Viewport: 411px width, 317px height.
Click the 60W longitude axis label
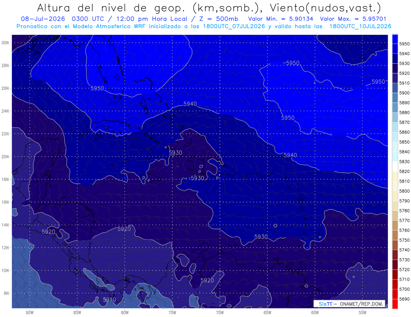tap(315, 313)
